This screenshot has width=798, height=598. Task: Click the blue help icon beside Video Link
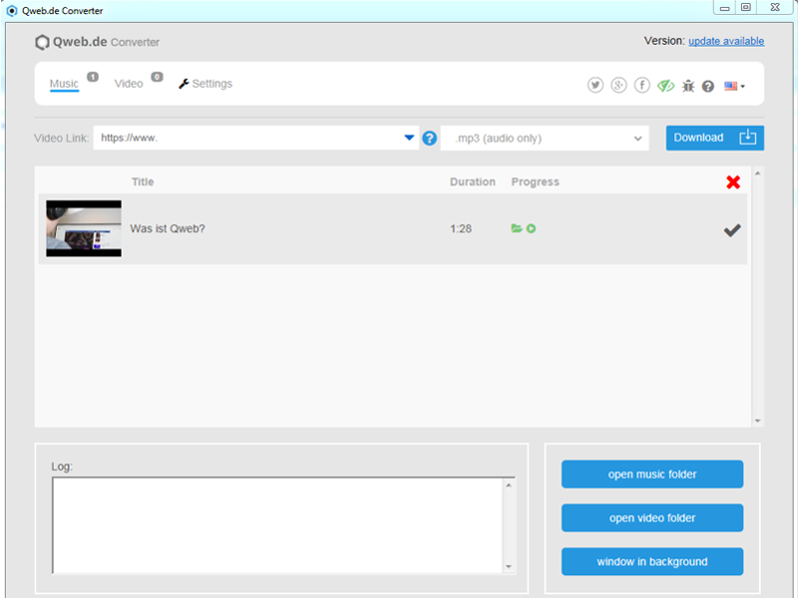point(430,139)
